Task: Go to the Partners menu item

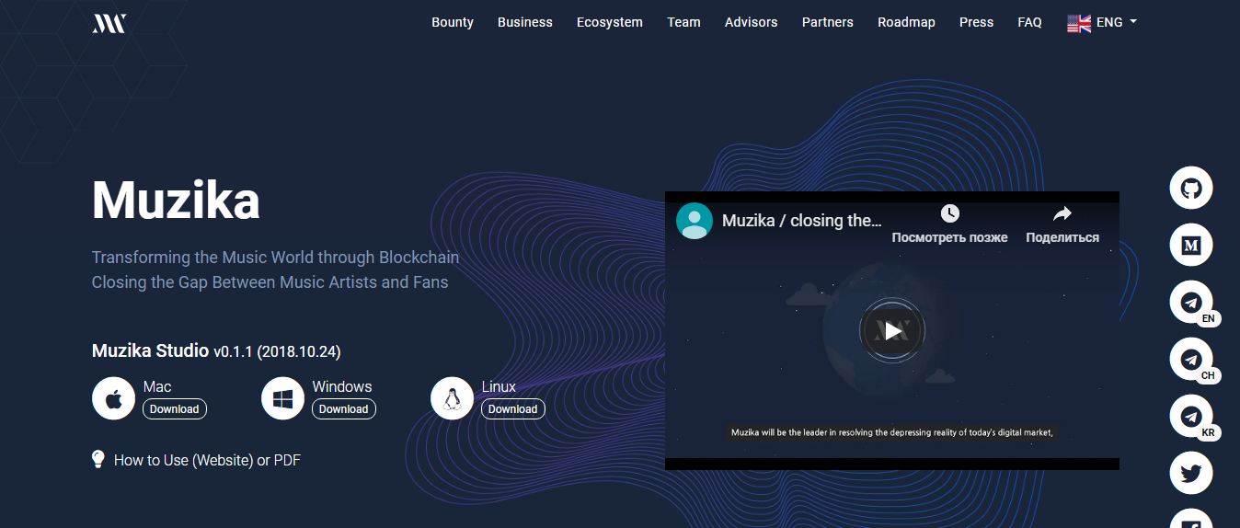Action: coord(828,22)
